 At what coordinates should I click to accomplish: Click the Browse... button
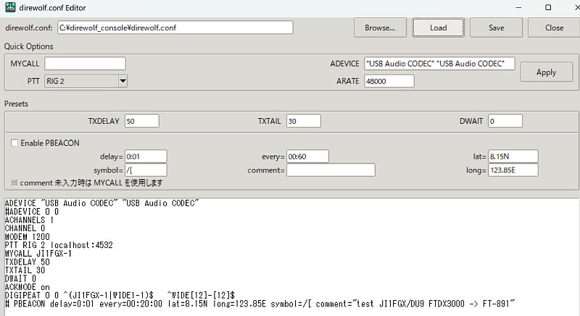pos(380,28)
